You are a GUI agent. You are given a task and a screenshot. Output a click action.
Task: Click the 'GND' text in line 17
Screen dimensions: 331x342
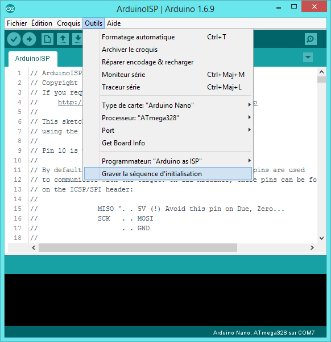tap(143, 228)
